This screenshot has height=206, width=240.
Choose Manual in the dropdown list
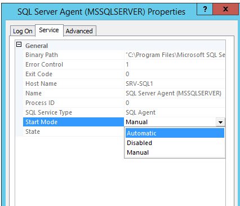(x=175, y=152)
